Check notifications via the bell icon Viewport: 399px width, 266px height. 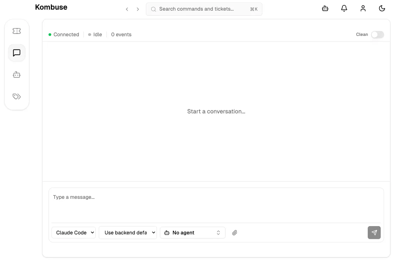tap(344, 8)
